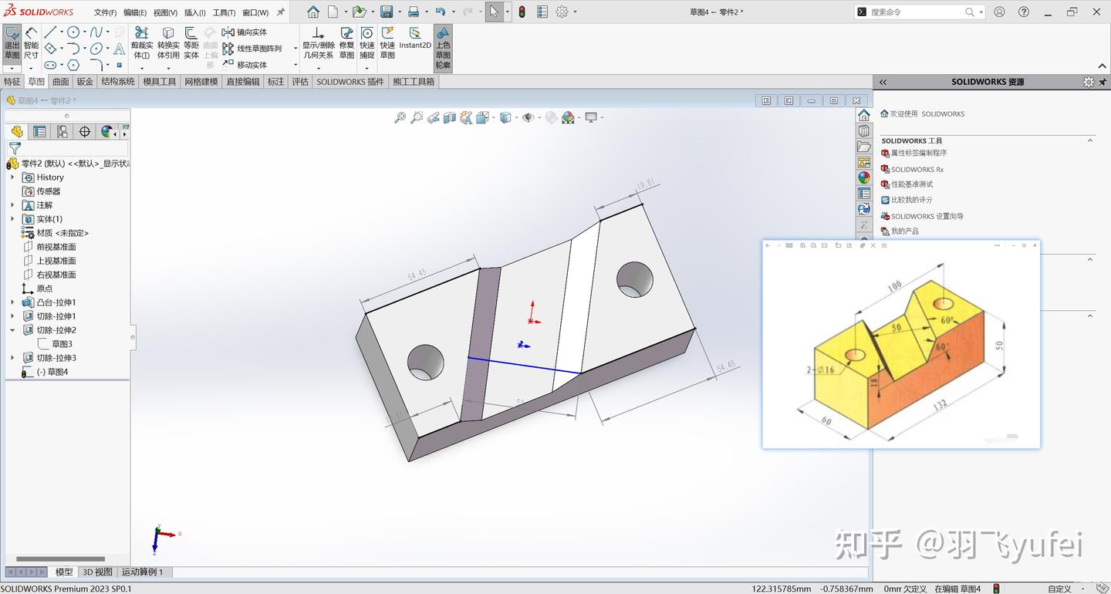Click the feature tree horizontal scrollbar
The image size is (1111, 594).
(60, 559)
